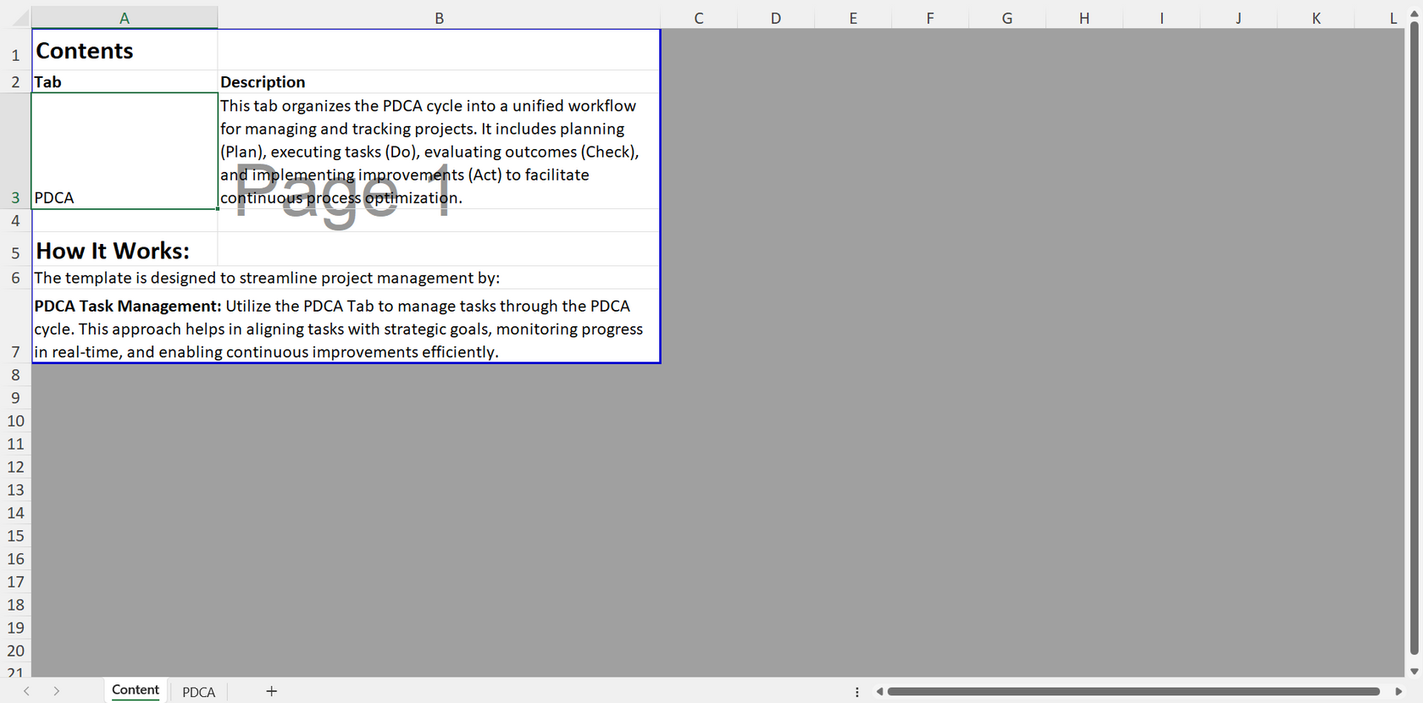The height and width of the screenshot is (703, 1423).
Task: Select row 7 header
Action: coord(15,327)
